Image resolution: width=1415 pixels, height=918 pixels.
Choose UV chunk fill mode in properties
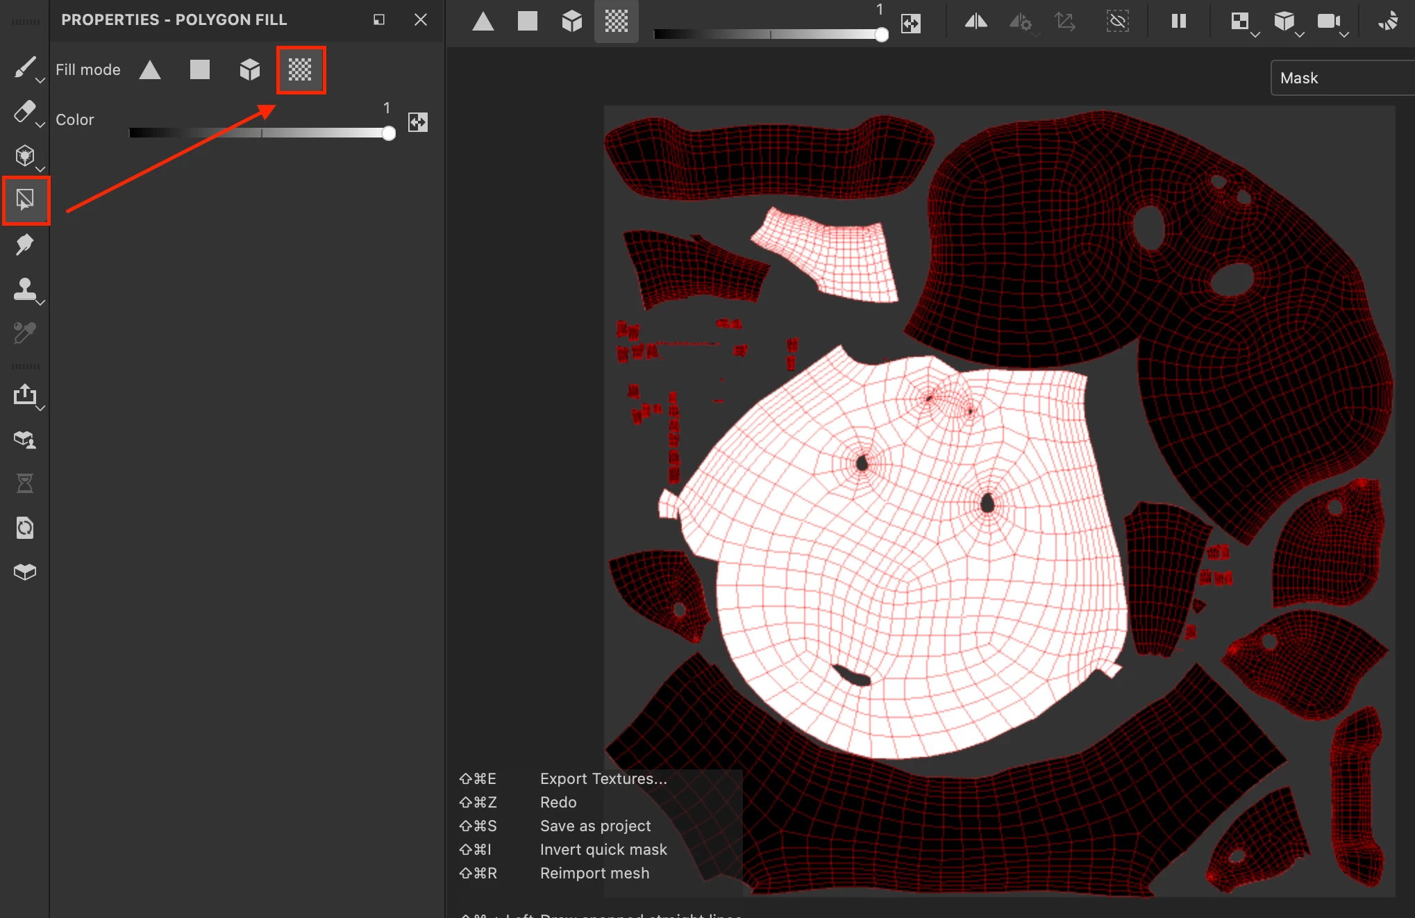pyautogui.click(x=301, y=69)
